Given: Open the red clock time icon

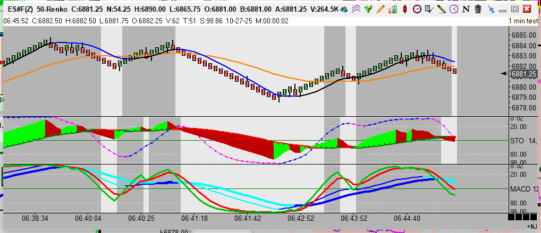Looking at the screenshot, I should click(x=417, y=9).
